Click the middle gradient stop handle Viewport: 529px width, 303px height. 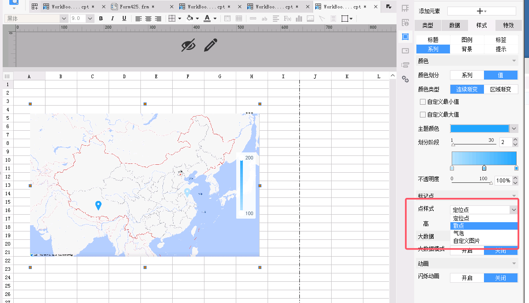click(484, 168)
